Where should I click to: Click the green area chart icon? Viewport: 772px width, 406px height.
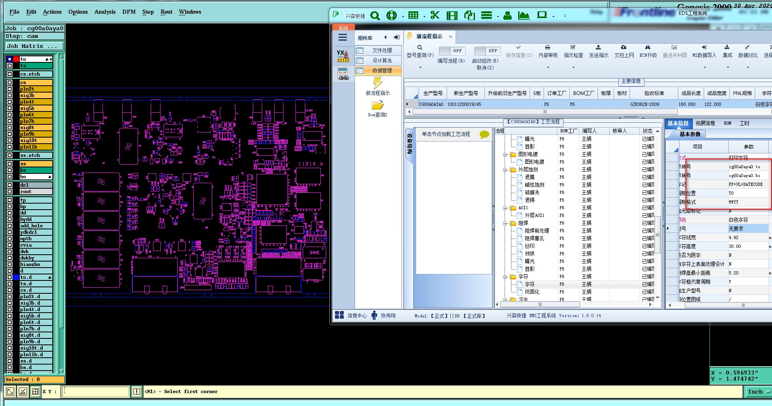(524, 16)
